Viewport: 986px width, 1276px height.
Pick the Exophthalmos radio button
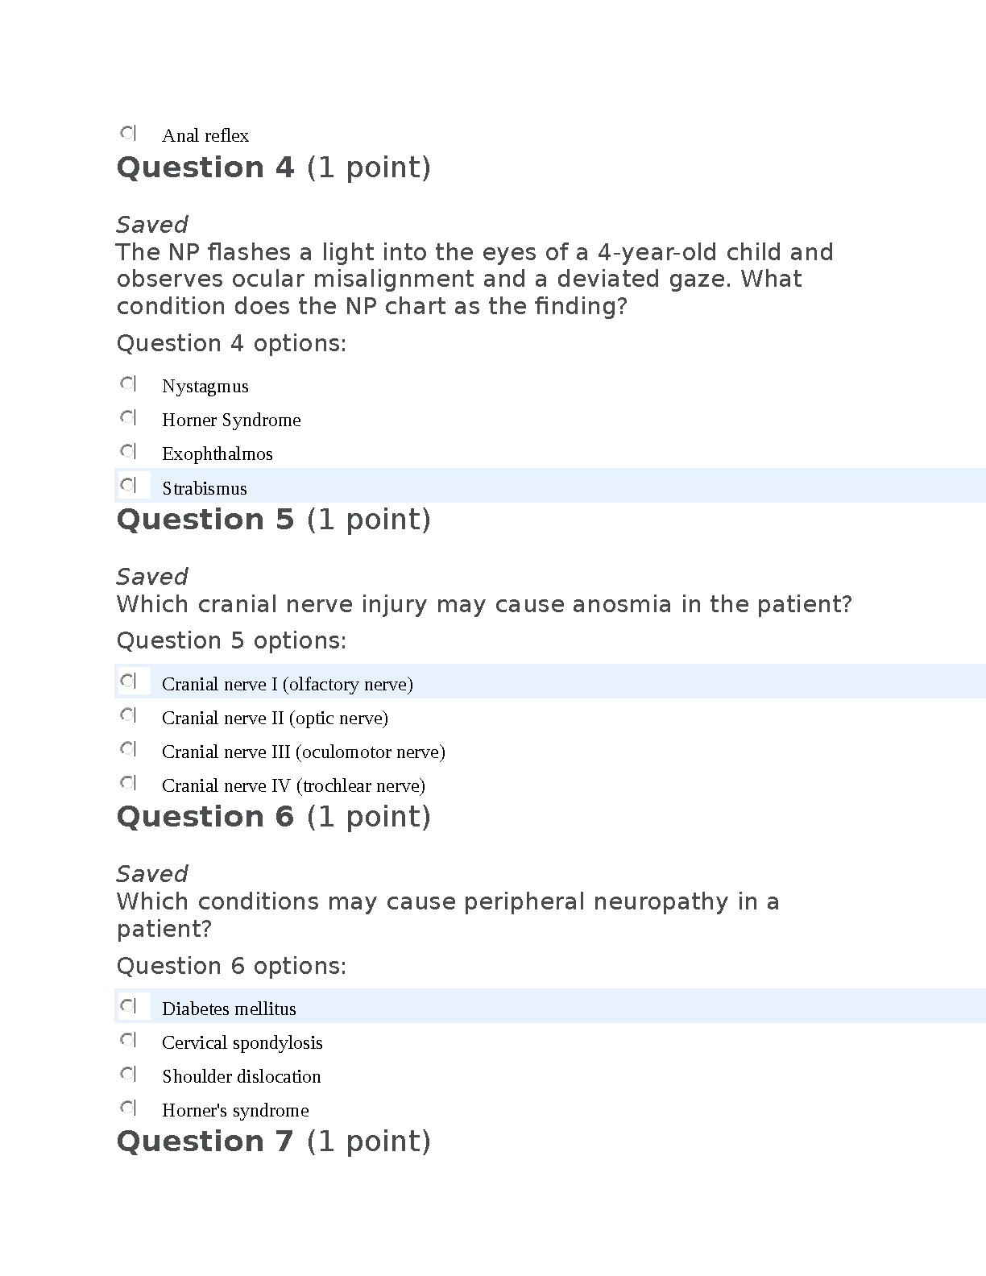[128, 451]
